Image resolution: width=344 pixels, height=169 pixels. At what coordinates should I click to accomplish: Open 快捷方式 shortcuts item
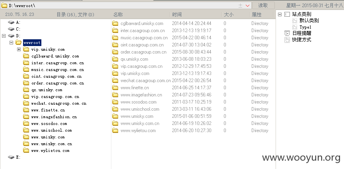click(x=302, y=40)
